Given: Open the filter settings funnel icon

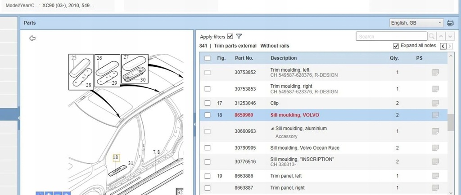Looking at the screenshot, I should click(239, 36).
